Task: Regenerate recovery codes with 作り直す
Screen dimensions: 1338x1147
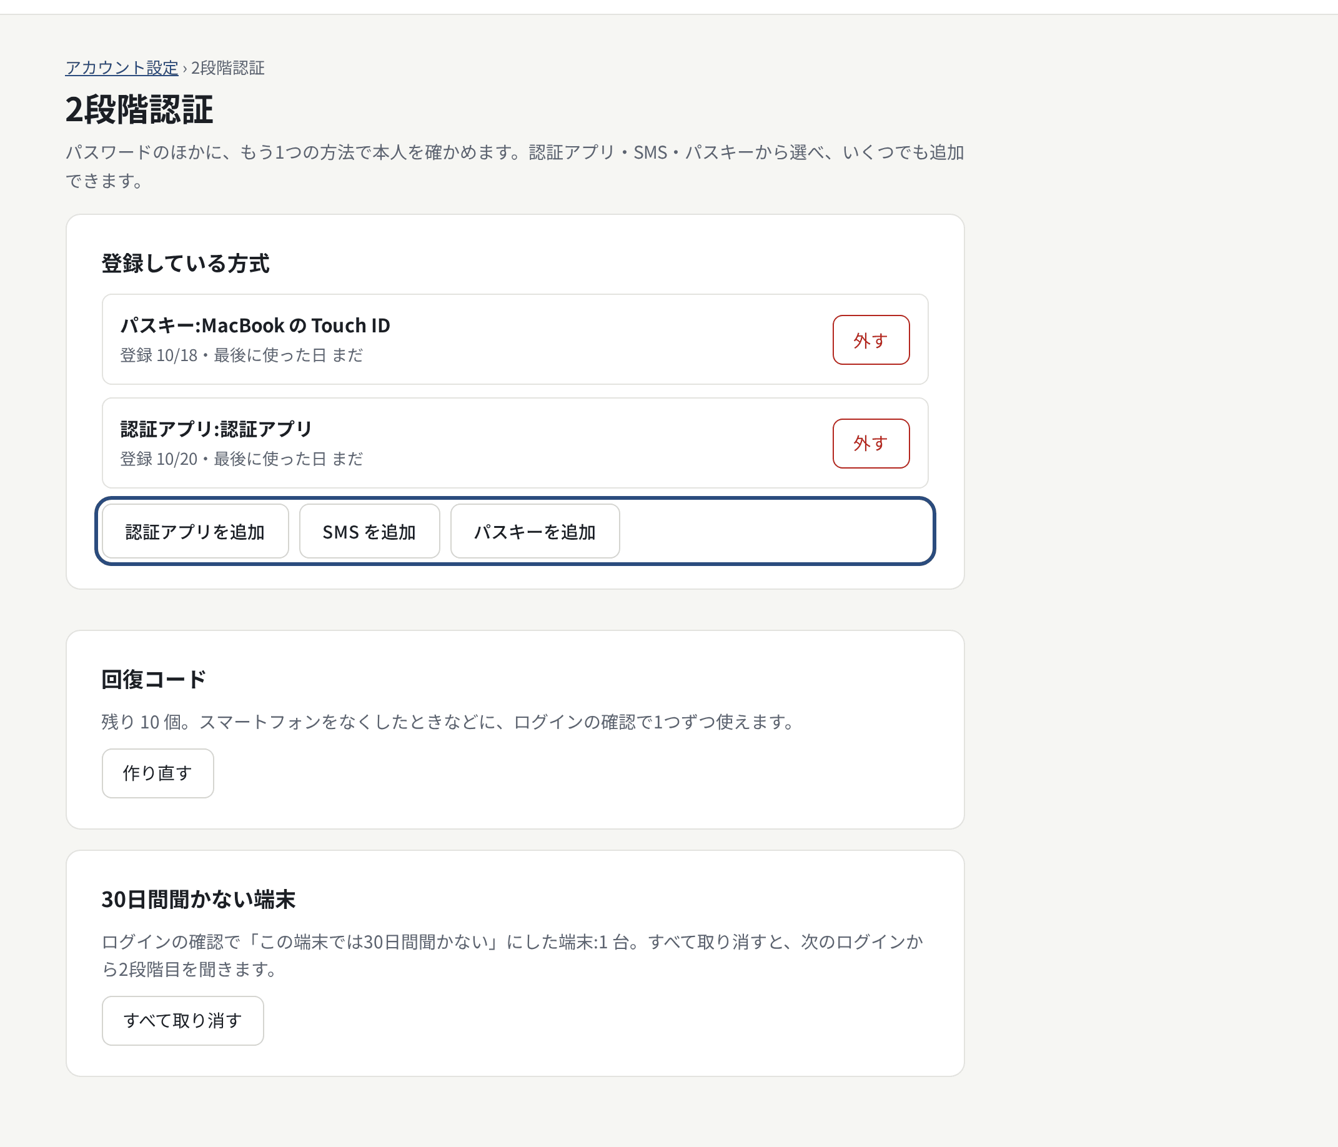Action: [157, 773]
